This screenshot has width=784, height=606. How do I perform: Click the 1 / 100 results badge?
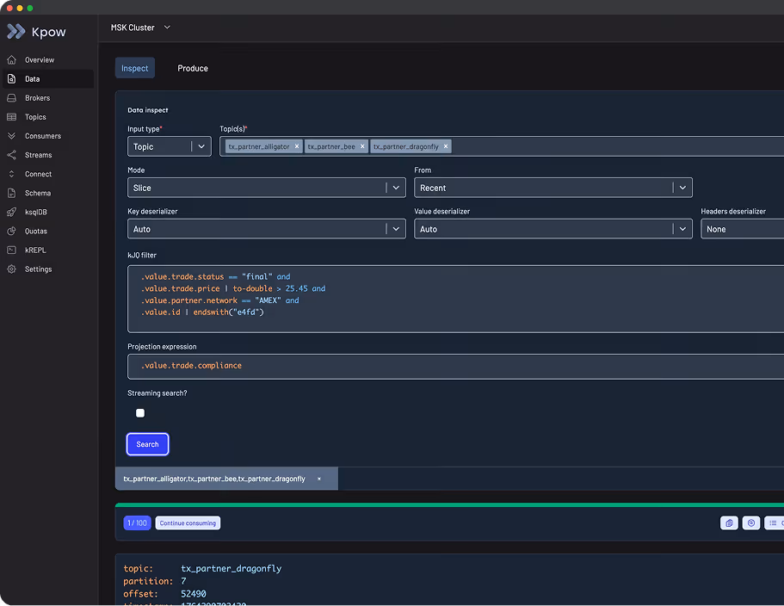click(x=137, y=523)
